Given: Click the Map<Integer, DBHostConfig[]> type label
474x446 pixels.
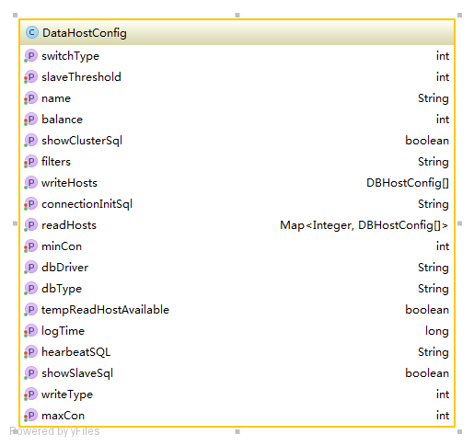Looking at the screenshot, I should point(364,225).
